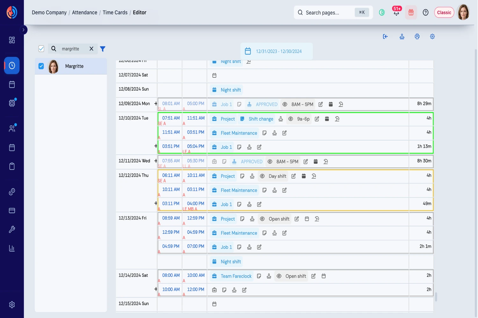Add entry with plus on 12/11/2024 Wed

click(x=156, y=161)
